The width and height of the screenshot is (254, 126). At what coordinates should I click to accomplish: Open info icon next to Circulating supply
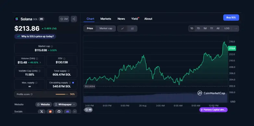tap(70, 83)
